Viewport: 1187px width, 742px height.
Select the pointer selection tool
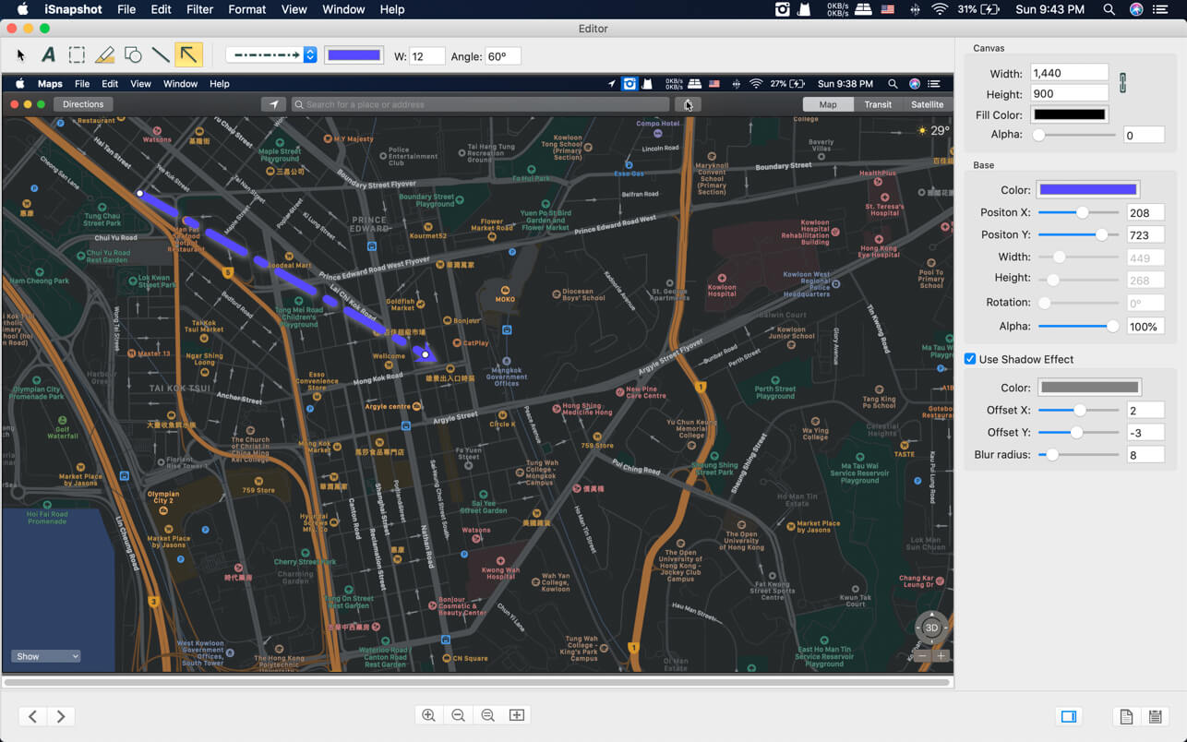21,55
